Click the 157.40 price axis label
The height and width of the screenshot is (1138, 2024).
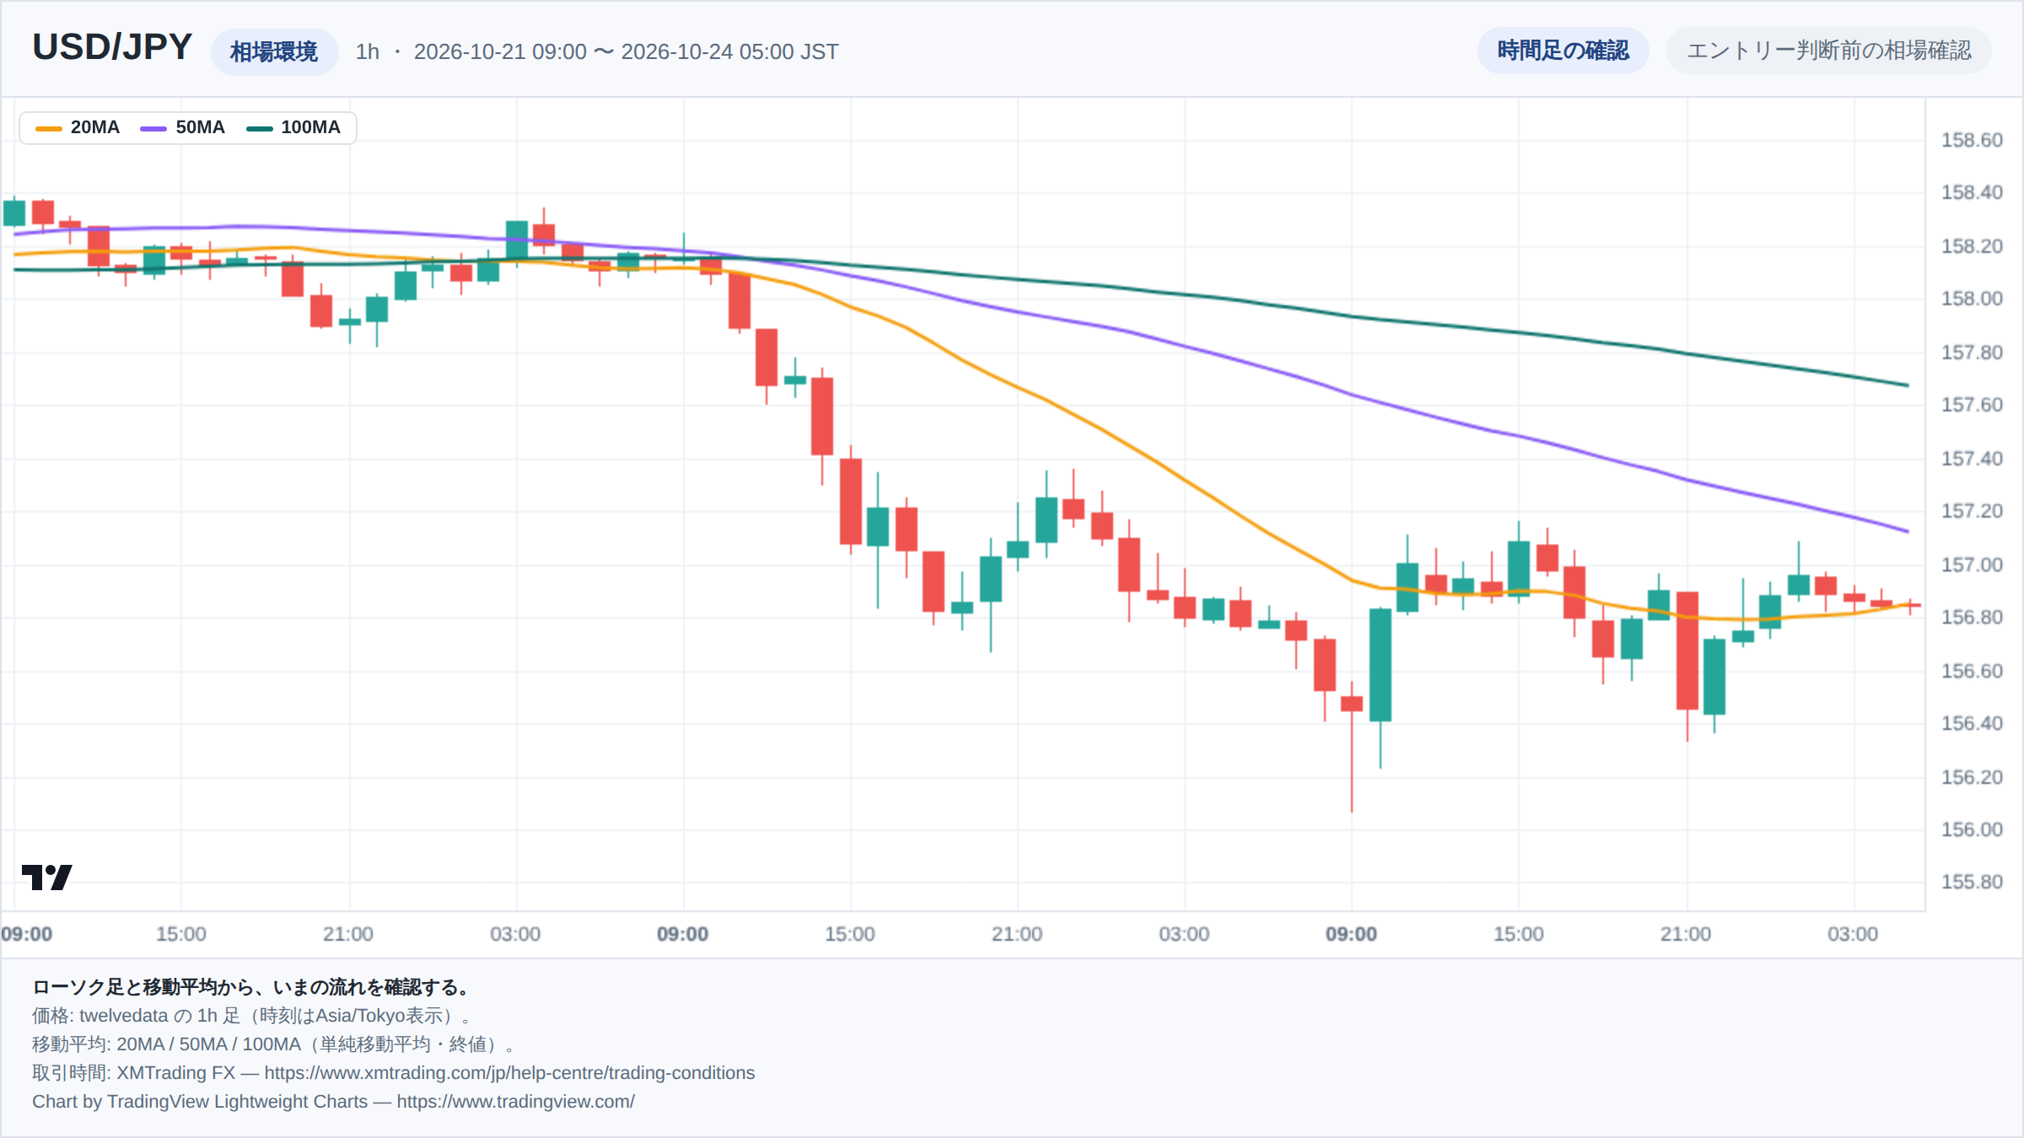point(1972,459)
